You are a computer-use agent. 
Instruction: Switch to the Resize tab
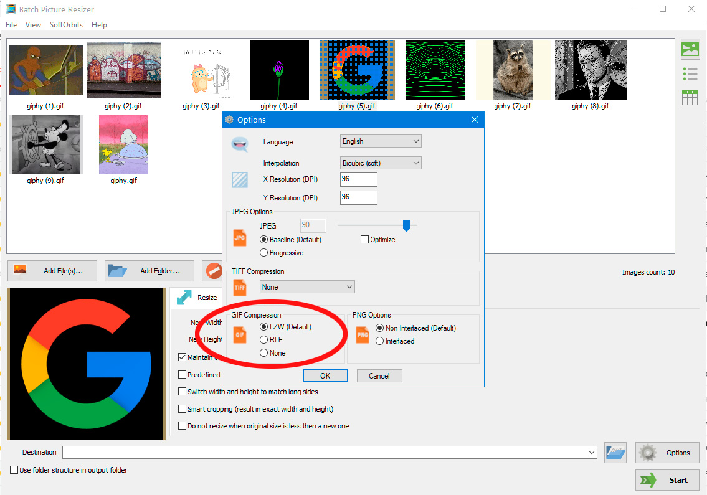point(196,297)
